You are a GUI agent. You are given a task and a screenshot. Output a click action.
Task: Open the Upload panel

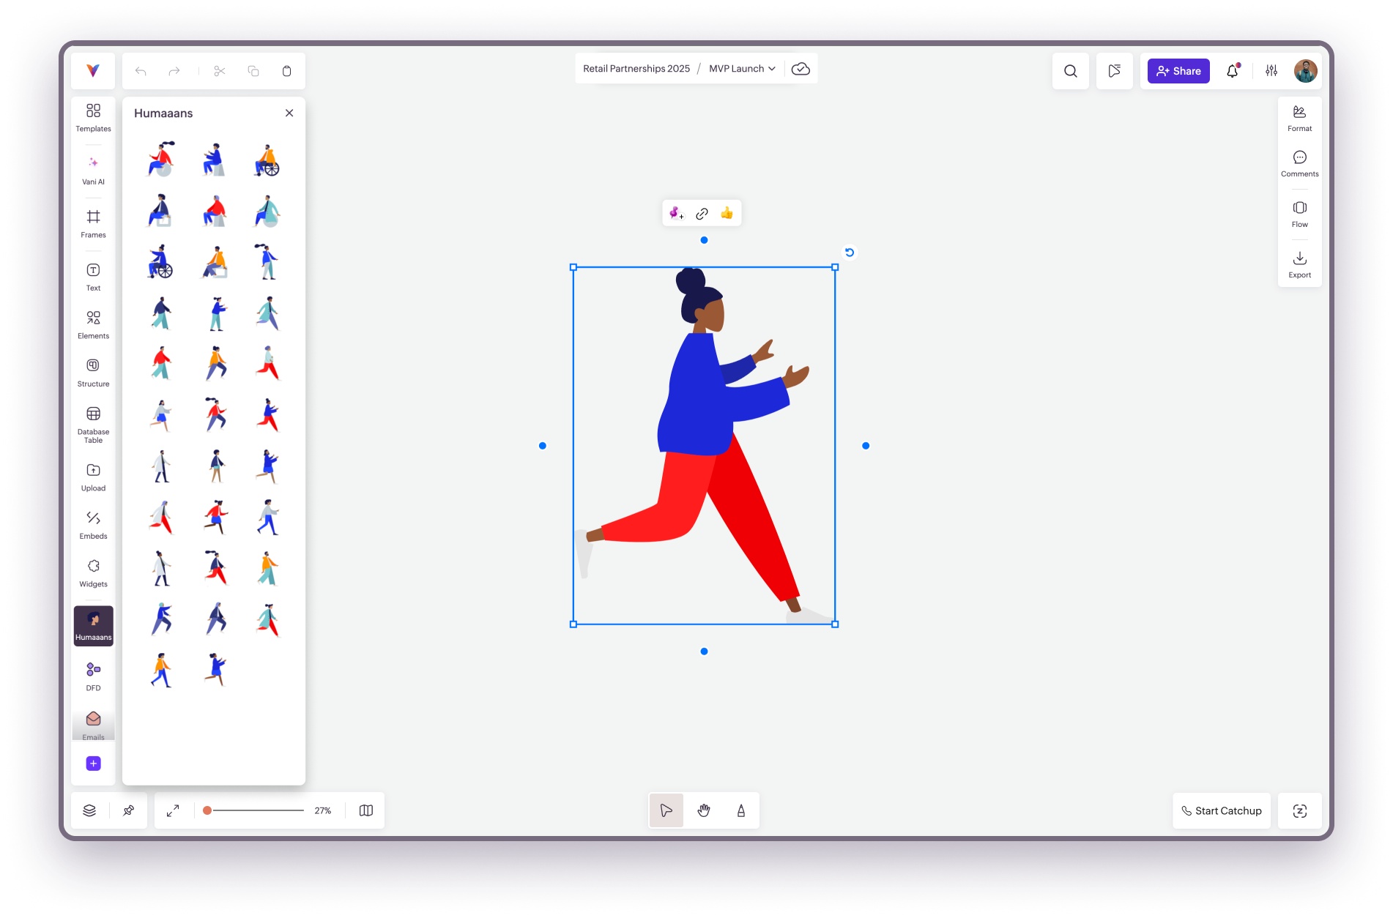point(93,477)
